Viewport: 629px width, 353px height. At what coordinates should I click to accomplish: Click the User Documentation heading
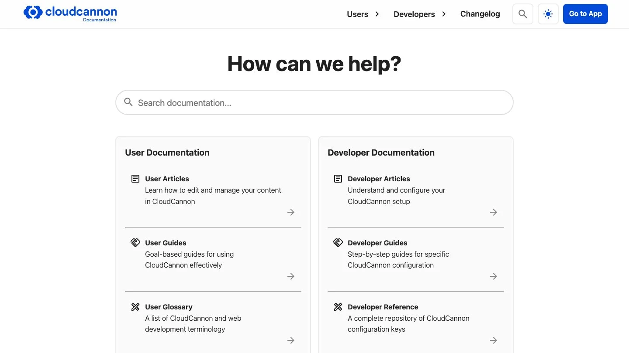coord(167,153)
